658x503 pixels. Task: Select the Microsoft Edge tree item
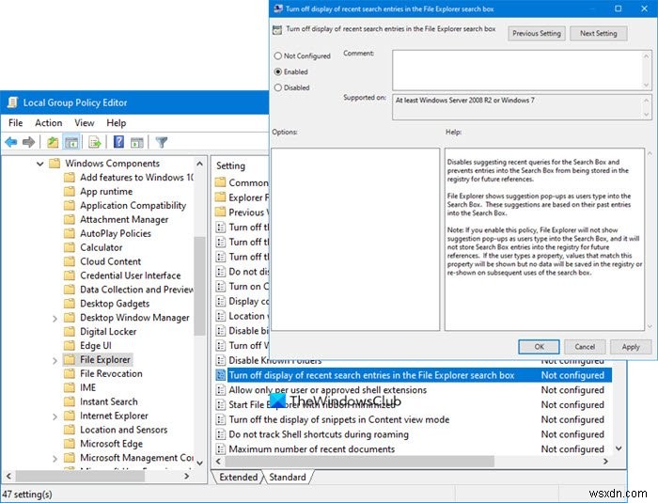click(111, 444)
